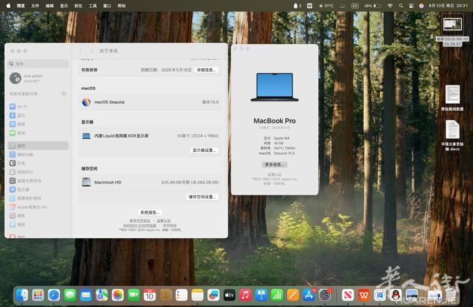Open QQ penguin app in the Dock

tap(396, 295)
